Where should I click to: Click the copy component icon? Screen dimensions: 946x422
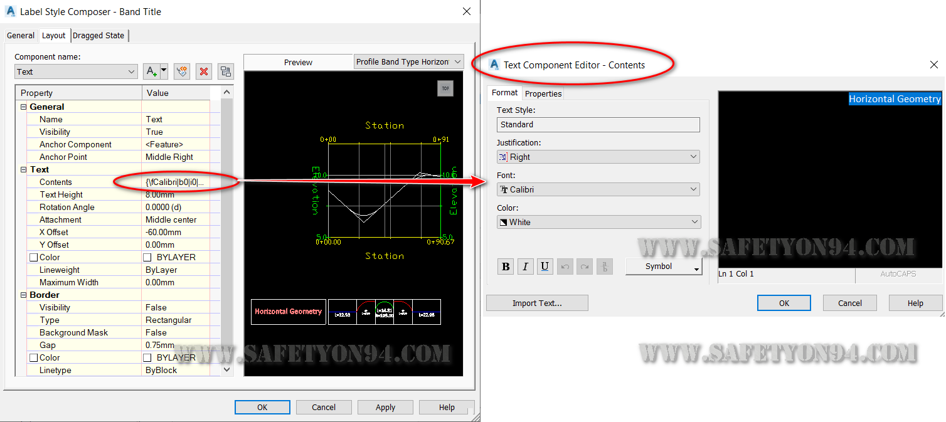tap(181, 71)
